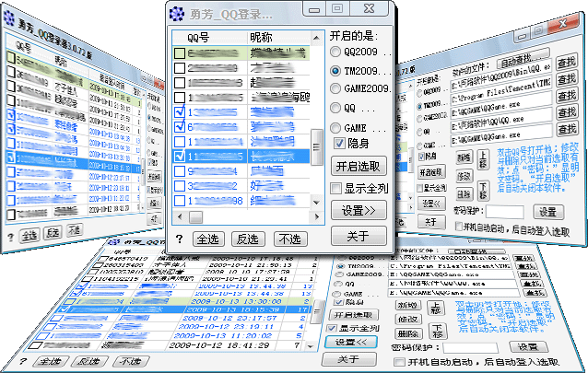Click the front list's scroll left arrow
Image resolution: width=588 pixels, height=373 pixels.
pos(180,216)
